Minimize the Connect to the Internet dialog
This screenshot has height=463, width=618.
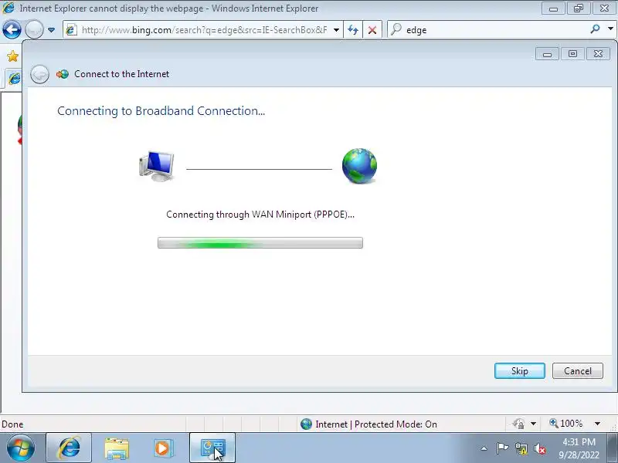[x=547, y=53]
